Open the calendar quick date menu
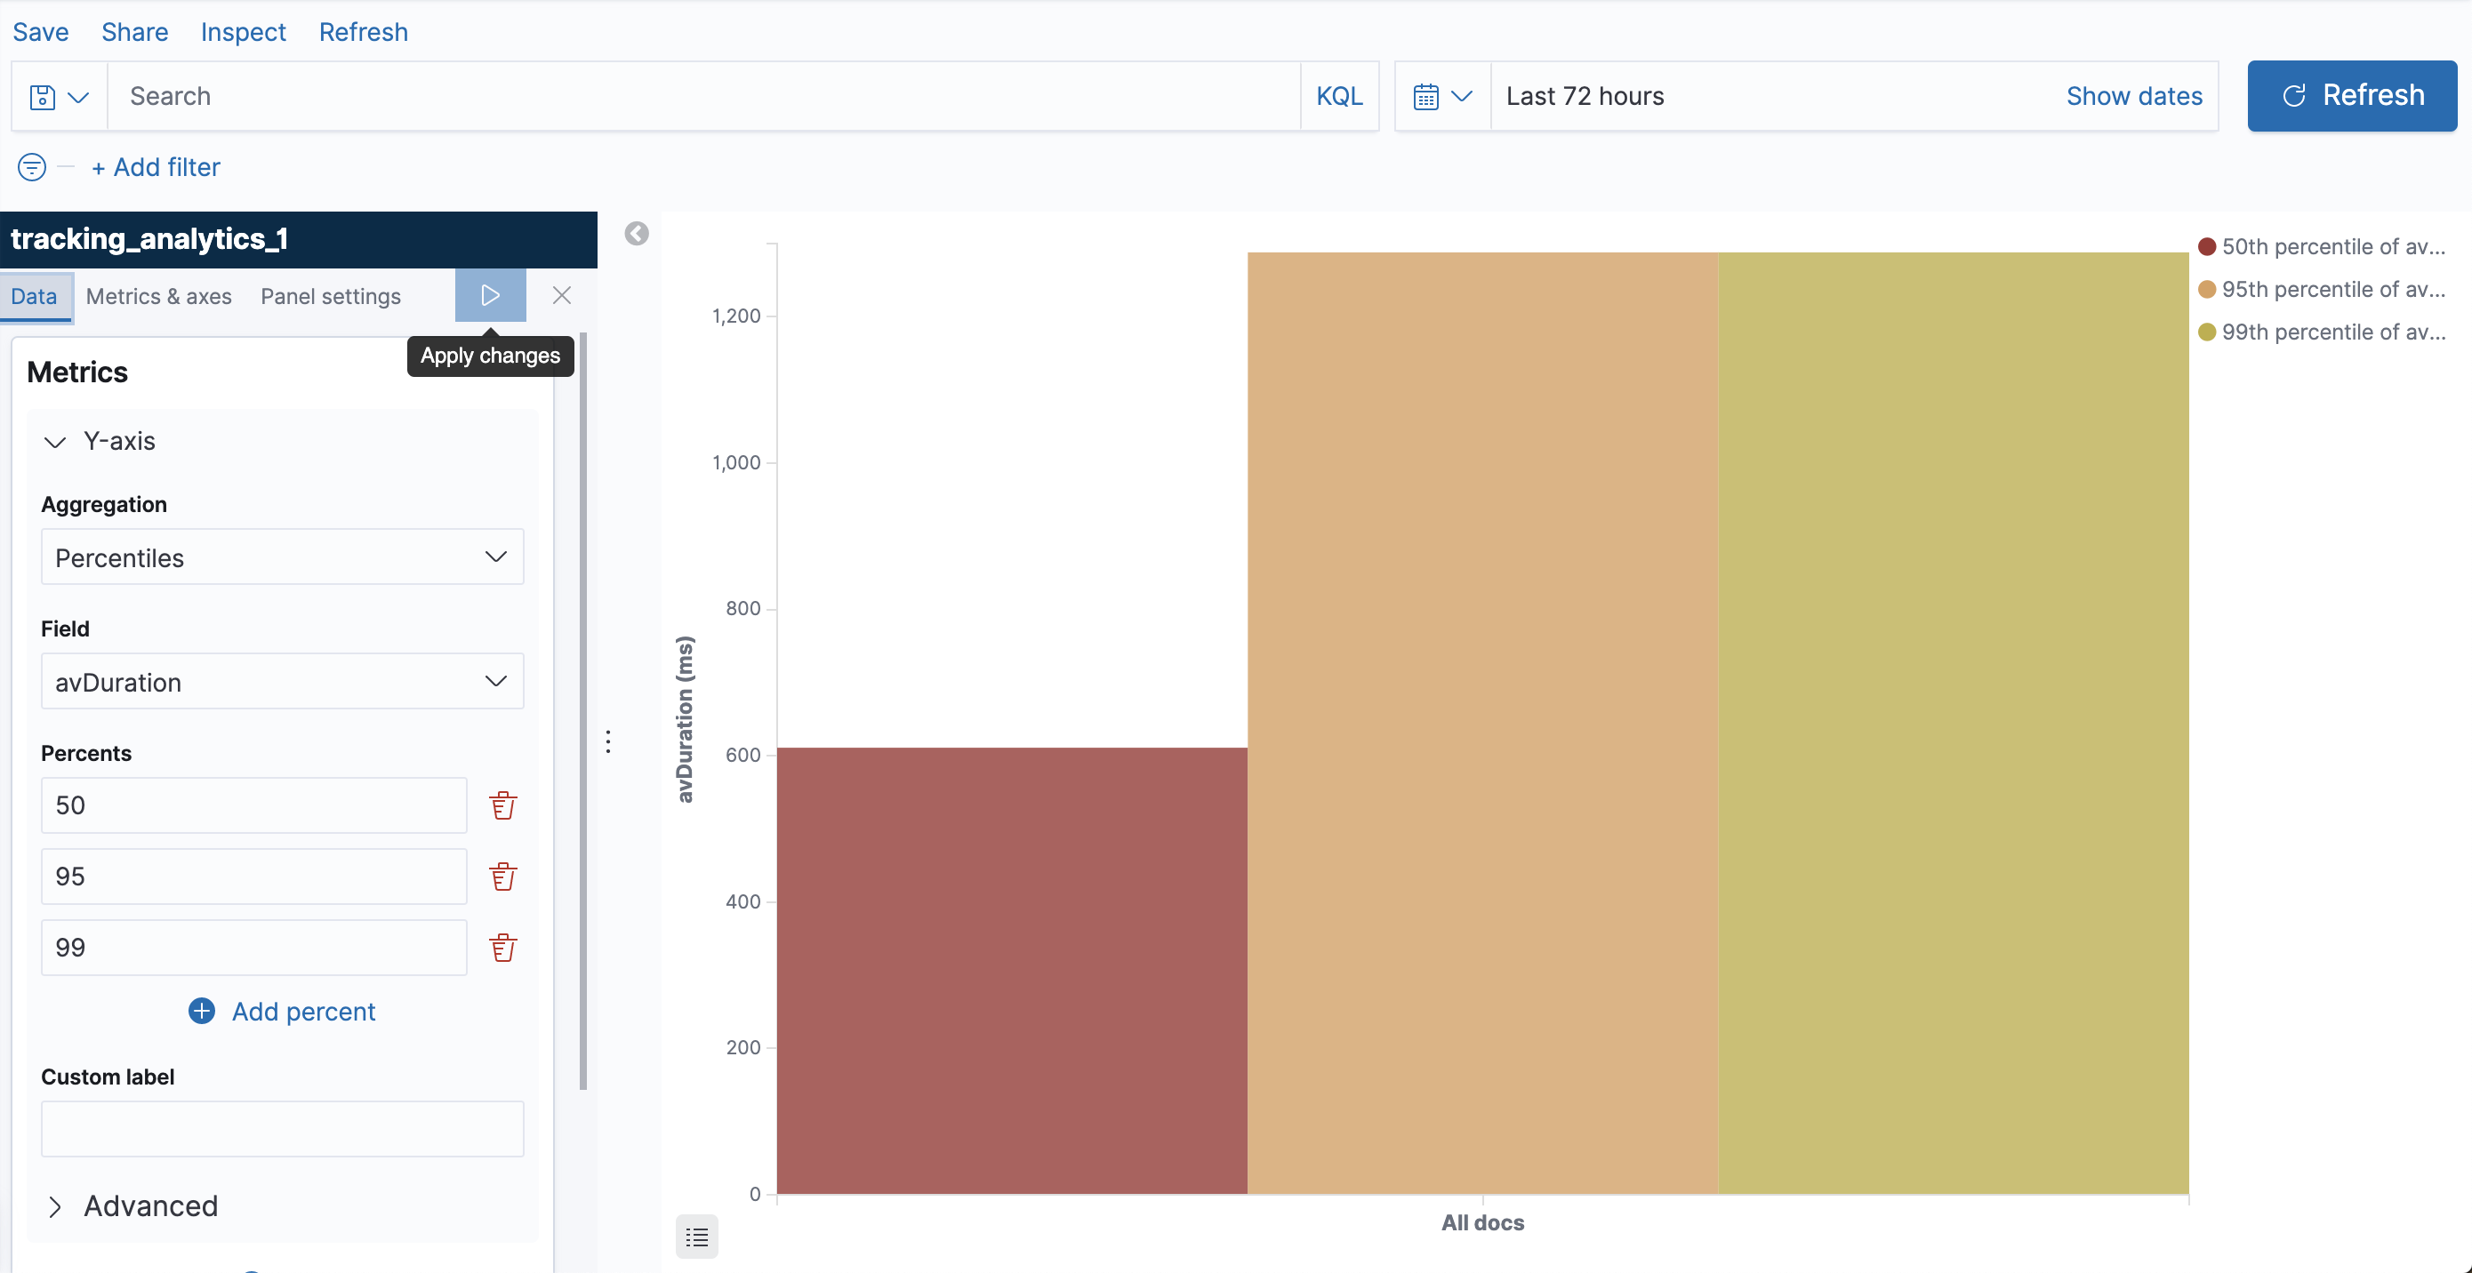Screen dimensions: 2472x1273 click(x=1441, y=97)
